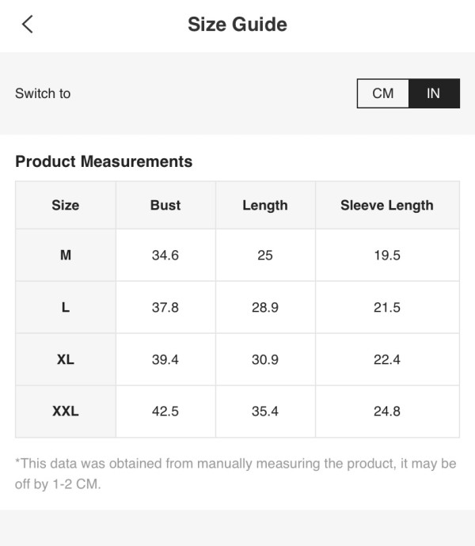The width and height of the screenshot is (475, 546).
Task: Click the 42.5 bust value for XXL
Action: [x=165, y=411]
